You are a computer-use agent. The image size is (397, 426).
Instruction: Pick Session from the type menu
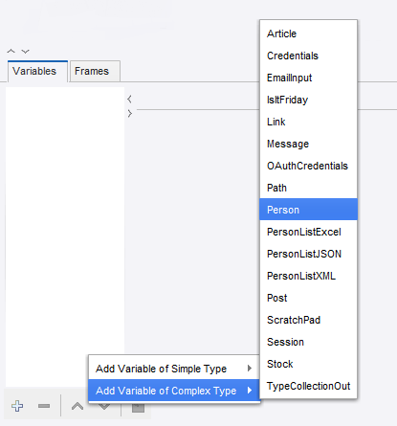click(x=308, y=342)
